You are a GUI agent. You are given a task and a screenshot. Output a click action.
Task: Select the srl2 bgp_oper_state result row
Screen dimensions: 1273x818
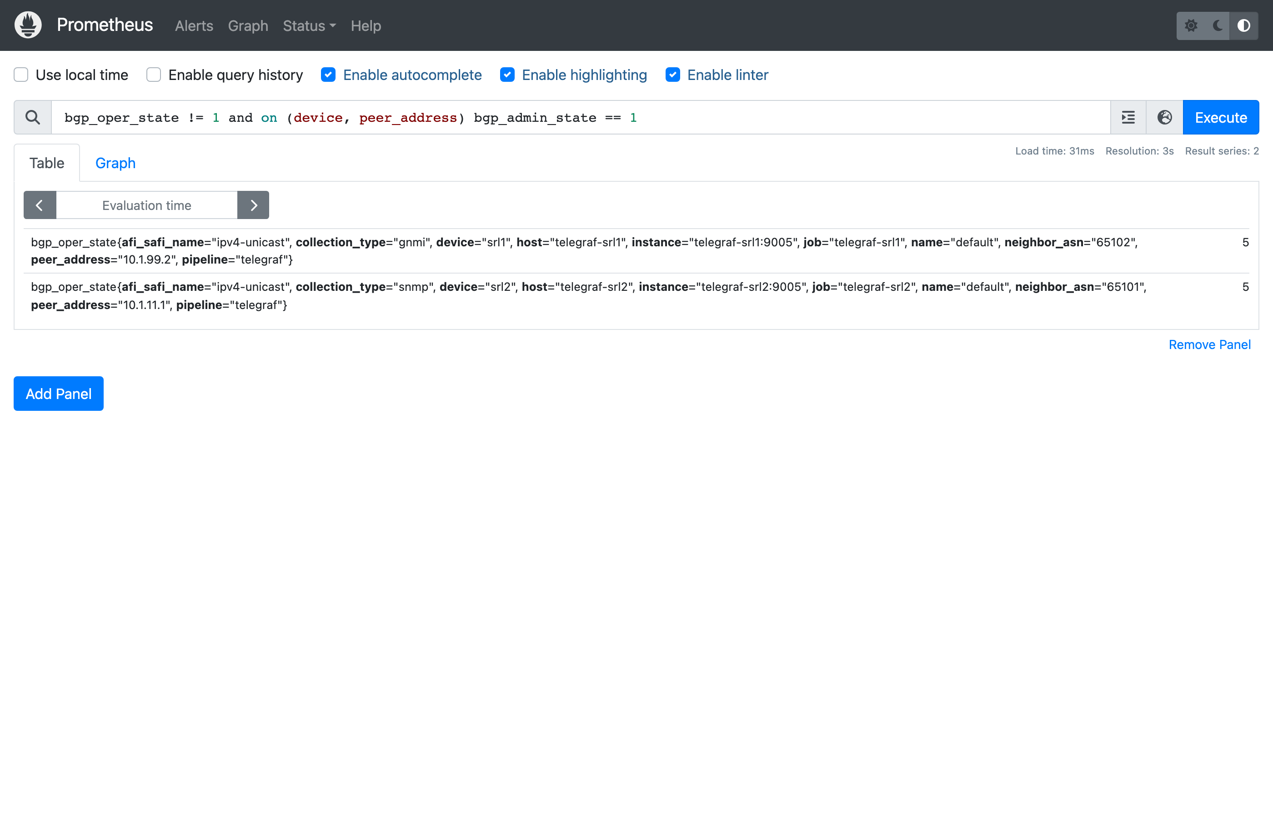[x=636, y=296]
